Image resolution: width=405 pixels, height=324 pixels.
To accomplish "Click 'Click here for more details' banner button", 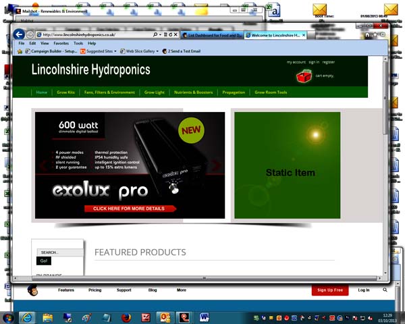I will coord(130,209).
